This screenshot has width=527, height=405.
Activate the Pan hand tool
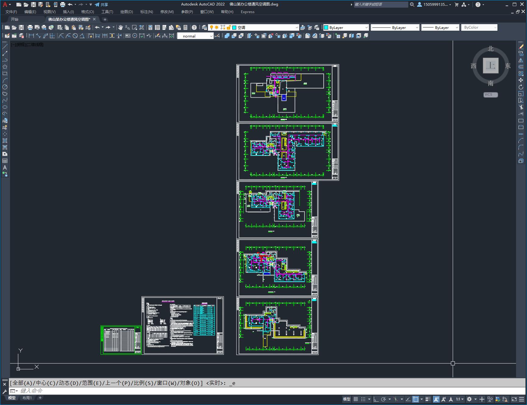121,27
